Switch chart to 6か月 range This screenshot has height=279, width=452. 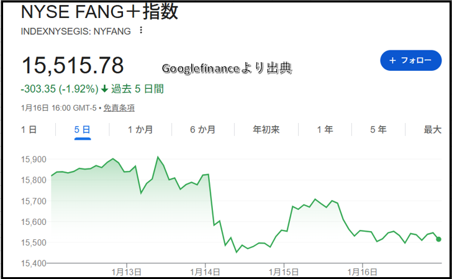pyautogui.click(x=202, y=130)
